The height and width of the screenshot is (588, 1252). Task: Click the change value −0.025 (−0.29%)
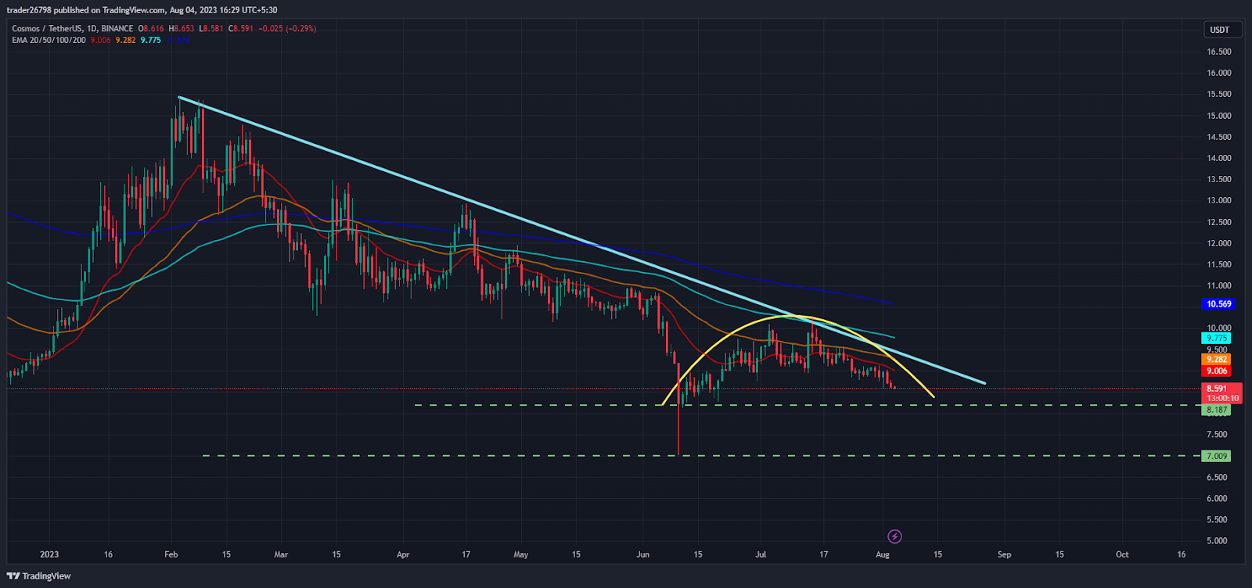[x=289, y=28]
